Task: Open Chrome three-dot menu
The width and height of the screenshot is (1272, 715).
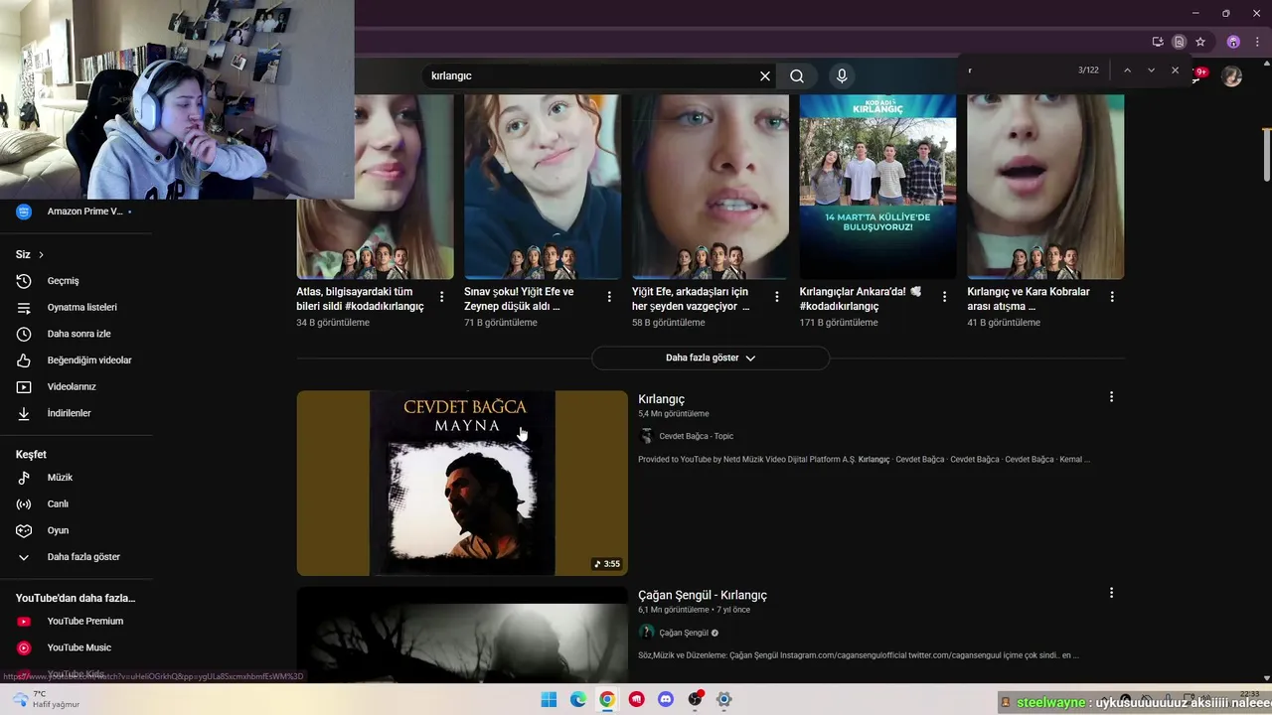Action: pyautogui.click(x=1255, y=42)
